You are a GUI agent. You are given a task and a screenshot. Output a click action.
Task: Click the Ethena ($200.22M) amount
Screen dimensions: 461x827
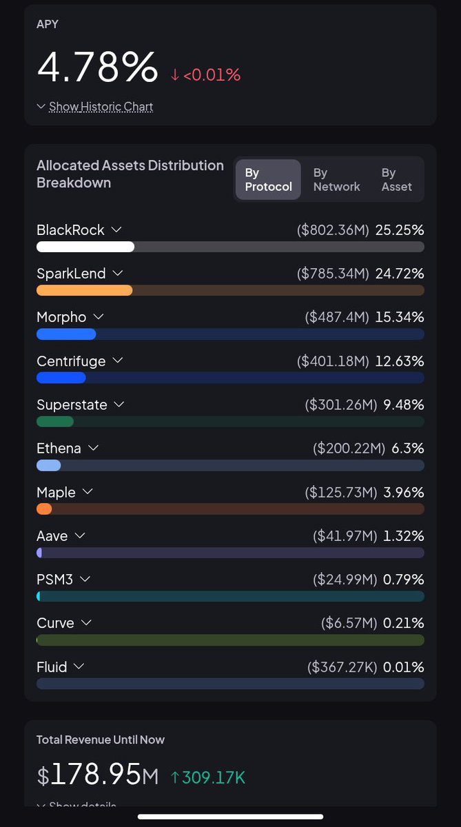349,449
